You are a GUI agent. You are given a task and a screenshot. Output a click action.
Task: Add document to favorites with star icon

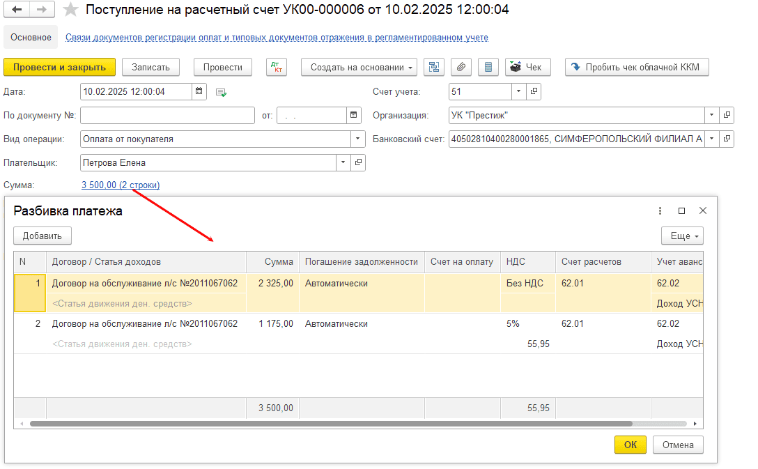[70, 10]
